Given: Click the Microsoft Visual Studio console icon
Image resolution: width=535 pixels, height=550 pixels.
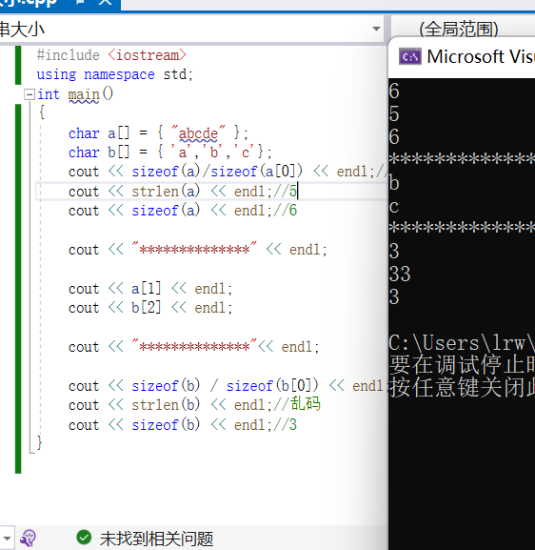Looking at the screenshot, I should pos(409,56).
